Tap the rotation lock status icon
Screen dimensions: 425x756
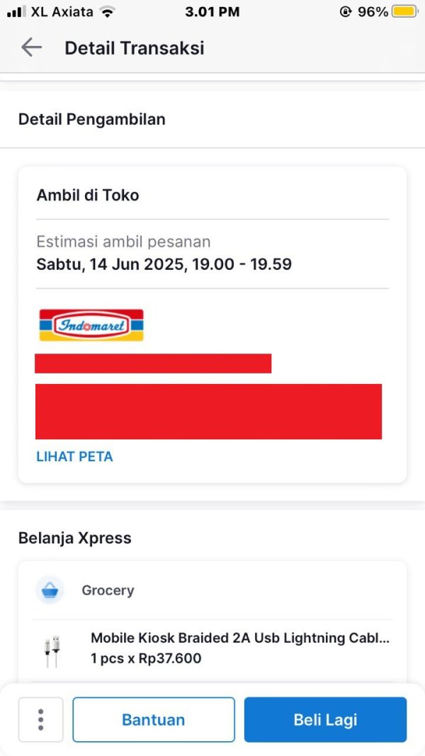[x=346, y=12]
